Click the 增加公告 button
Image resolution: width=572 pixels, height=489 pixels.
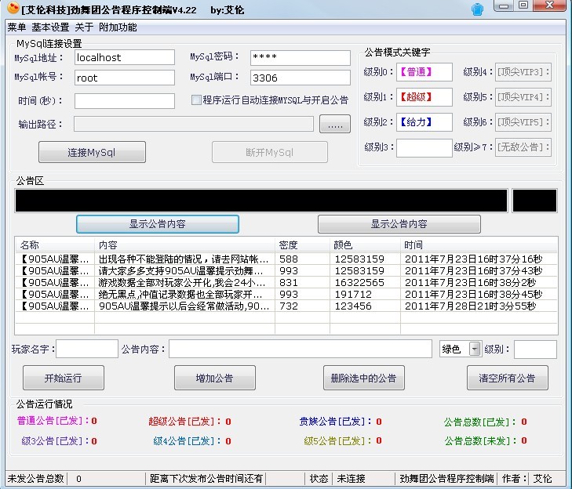pos(214,378)
